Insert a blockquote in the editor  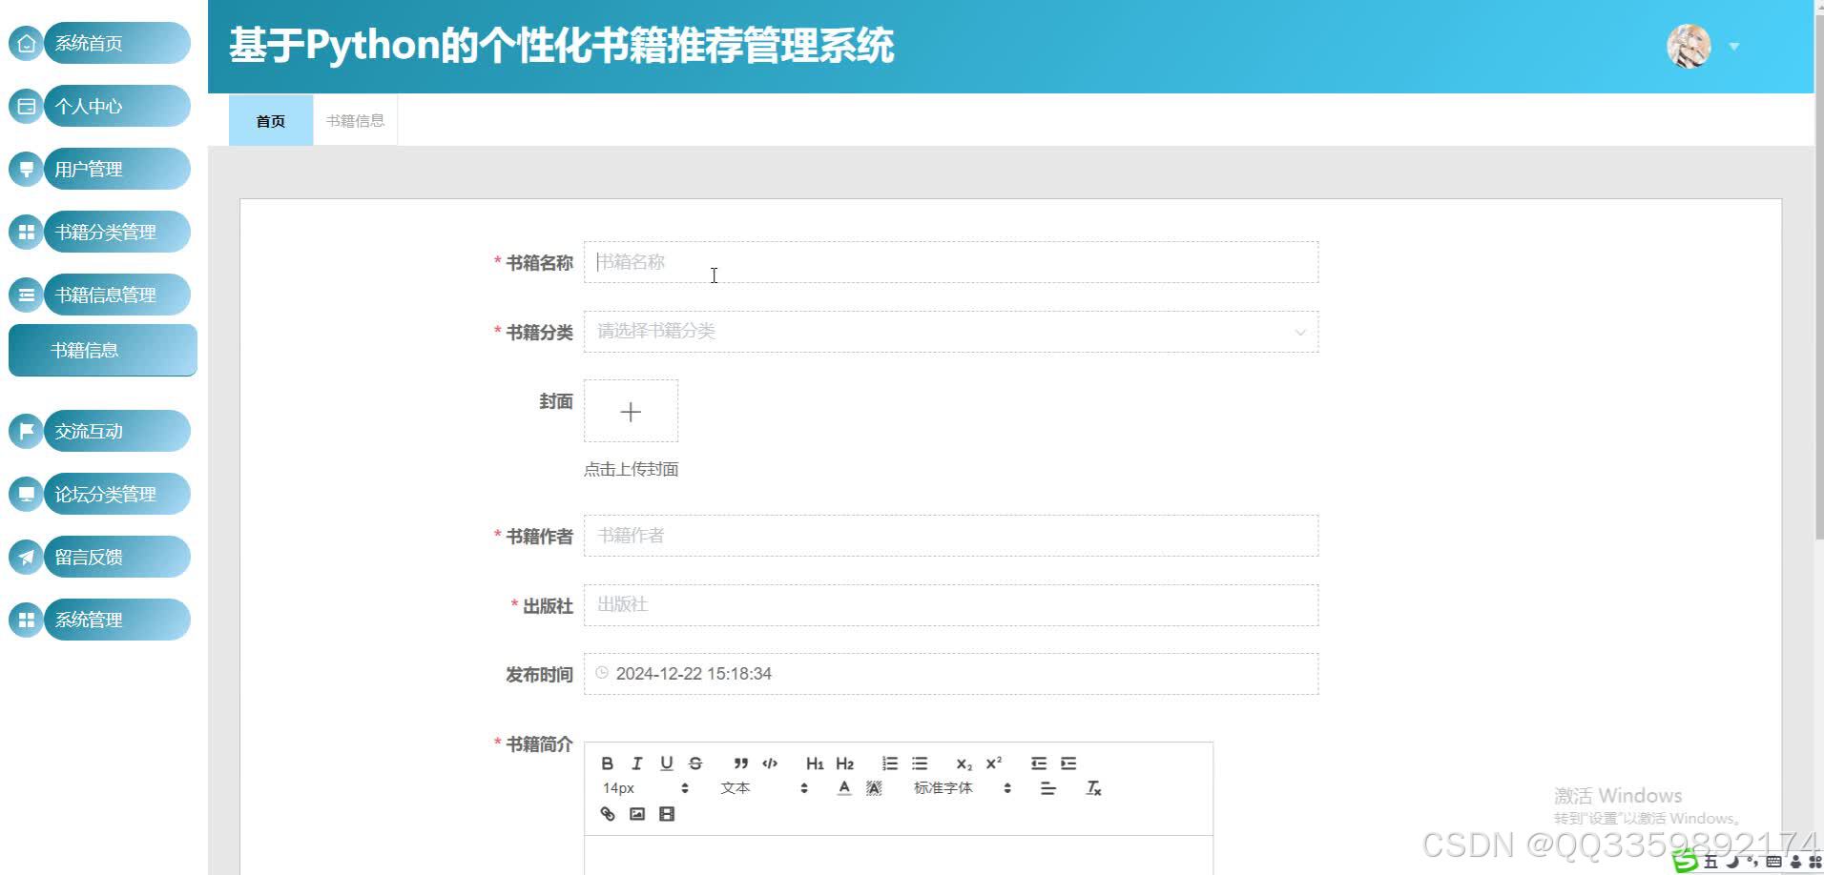(740, 763)
